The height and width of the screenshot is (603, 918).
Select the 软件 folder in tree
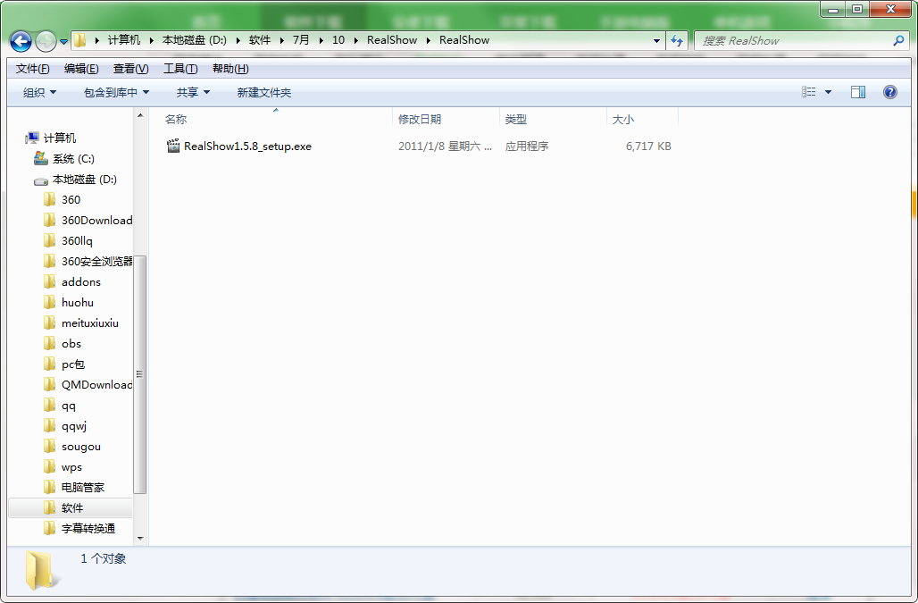pyautogui.click(x=71, y=507)
